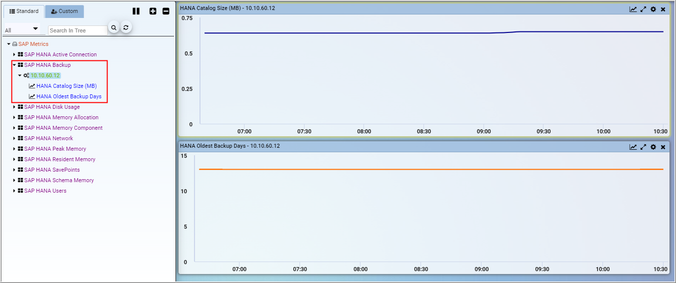This screenshot has height=283, width=676.
Task: Click the SAP Metrics root label
Action: click(33, 44)
